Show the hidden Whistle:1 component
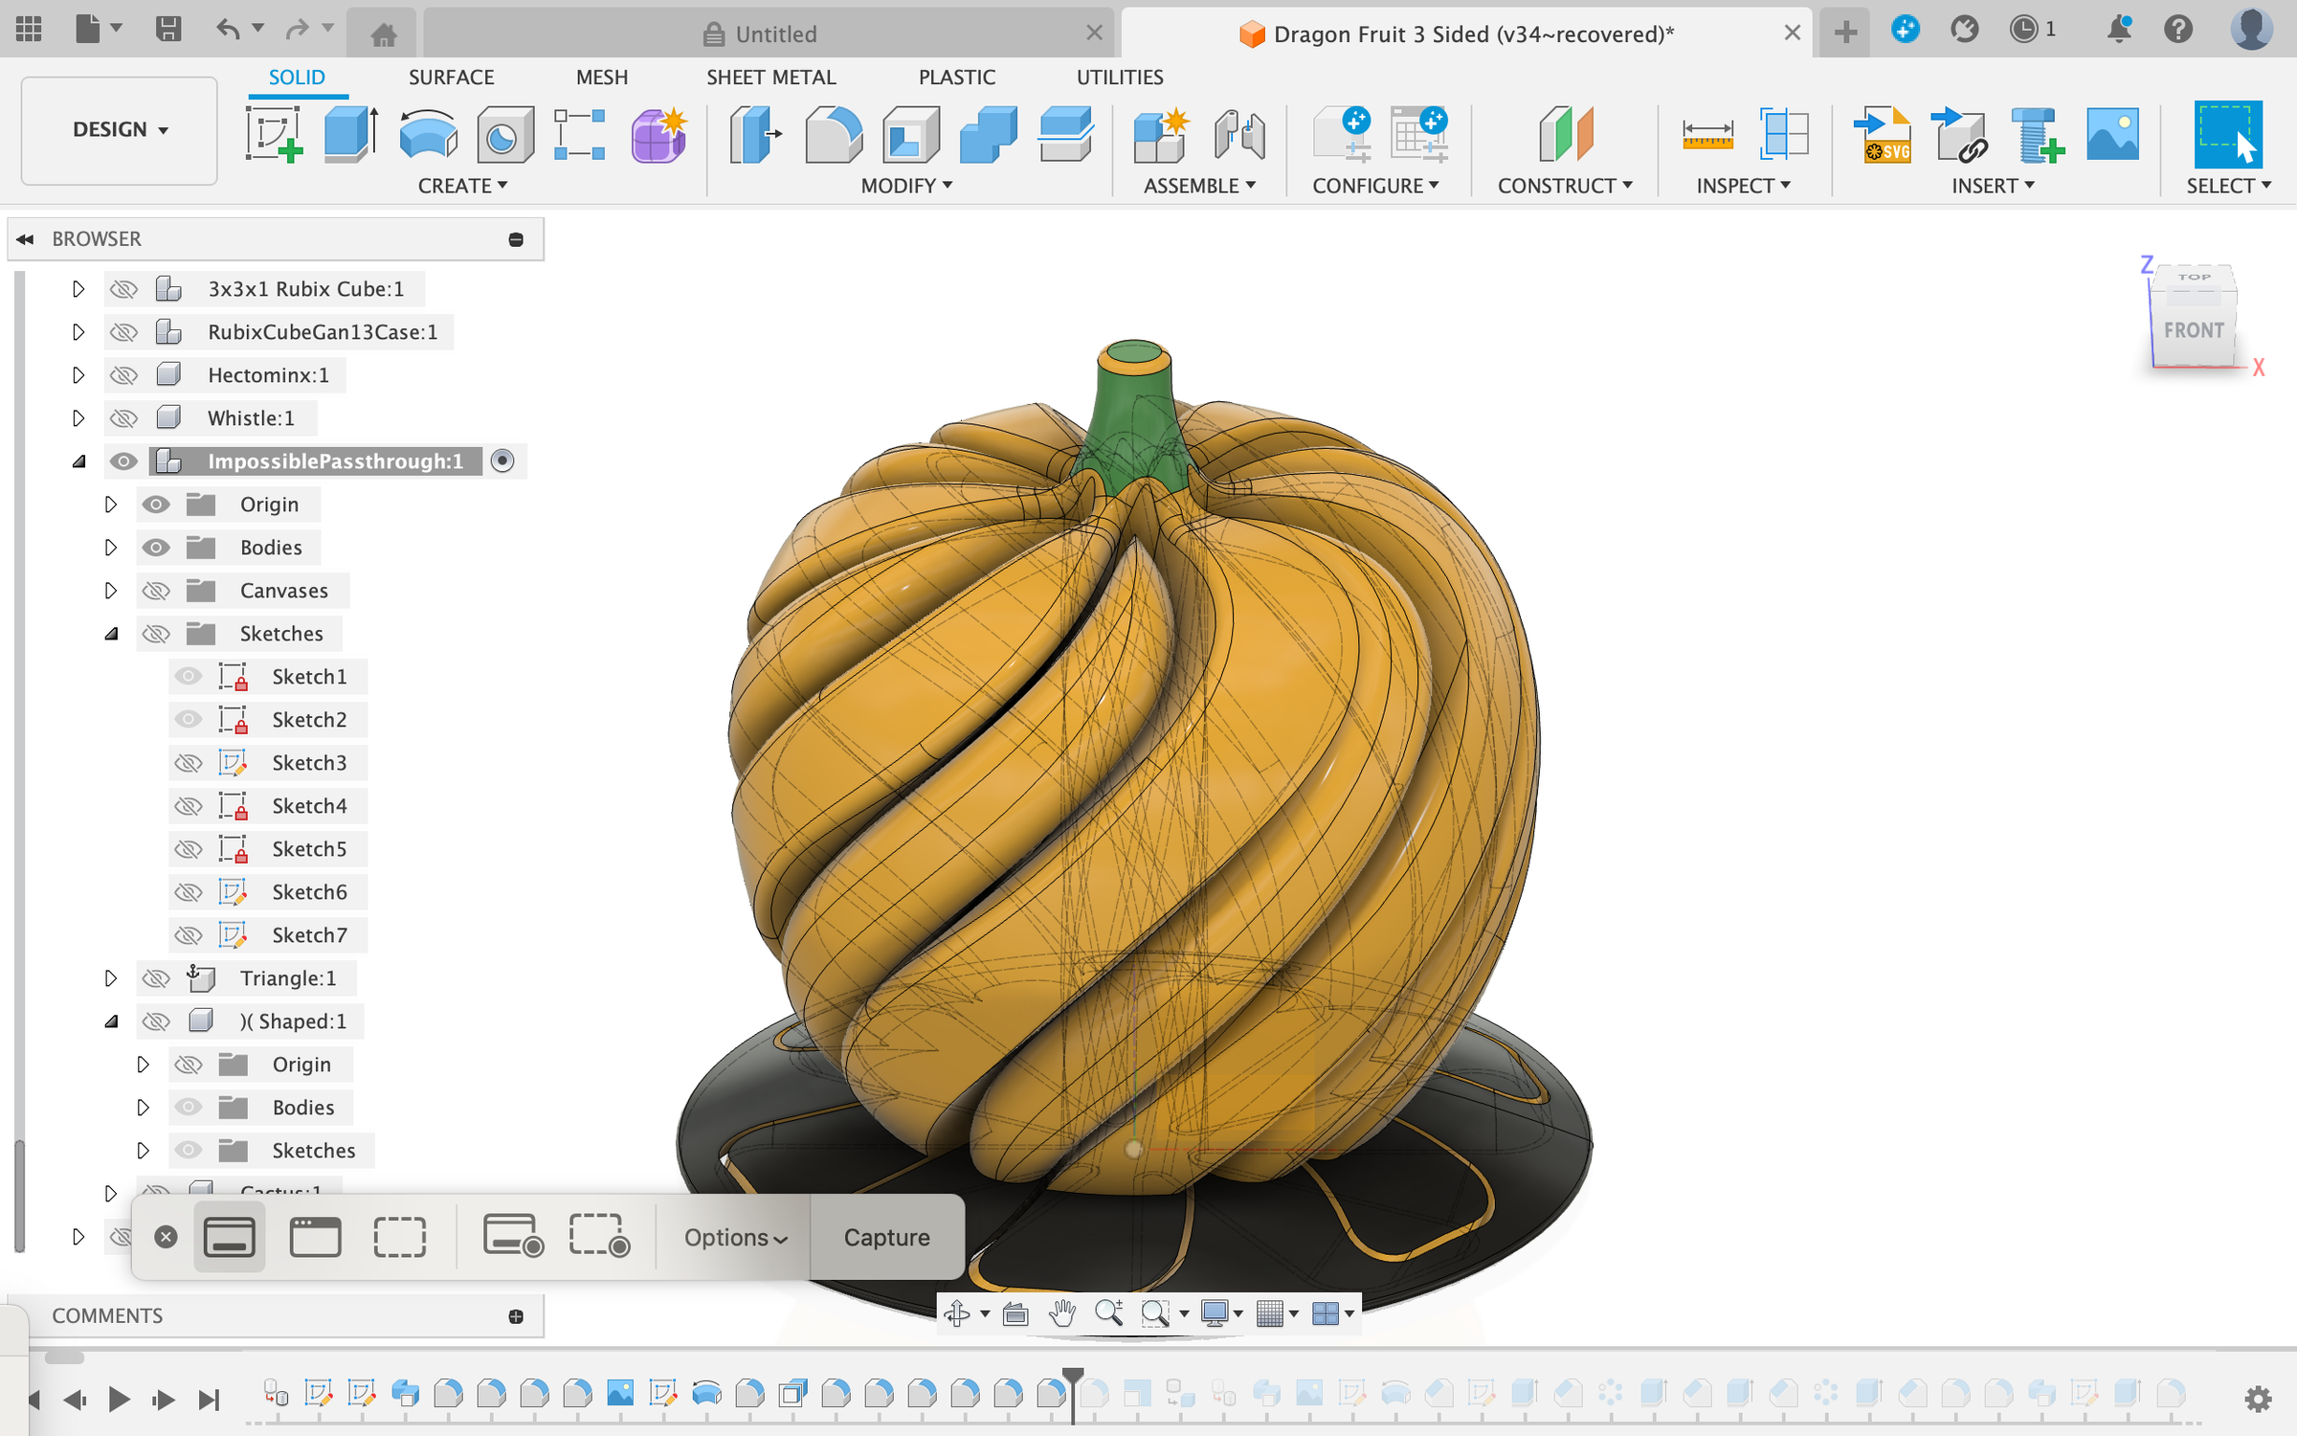 click(x=123, y=418)
